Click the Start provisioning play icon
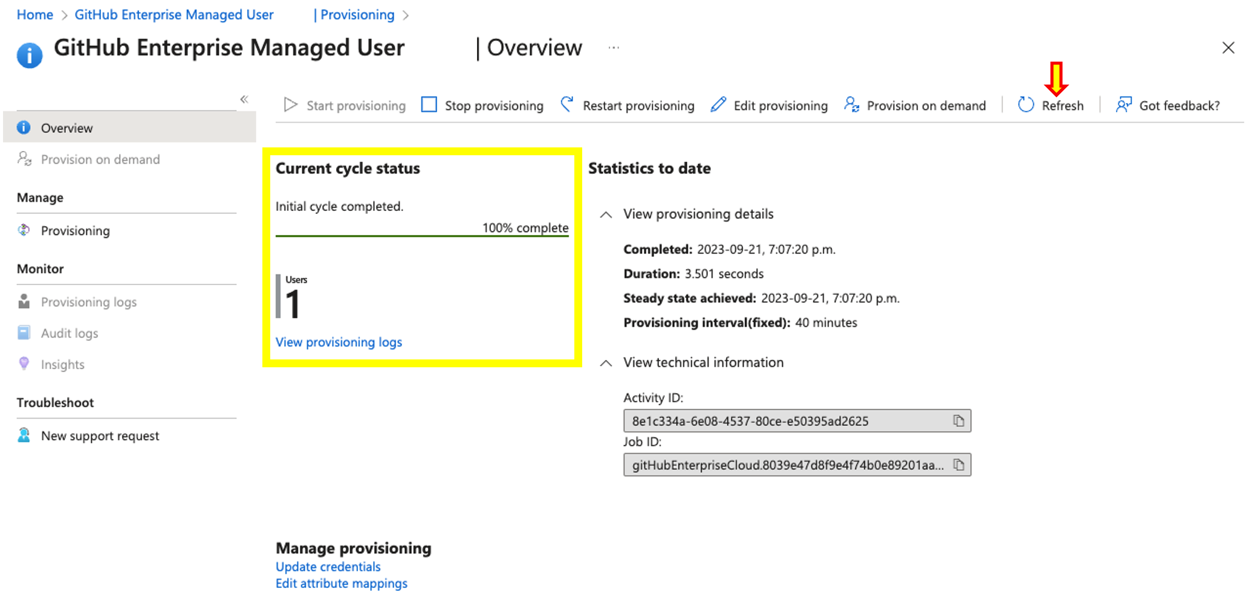 (291, 105)
